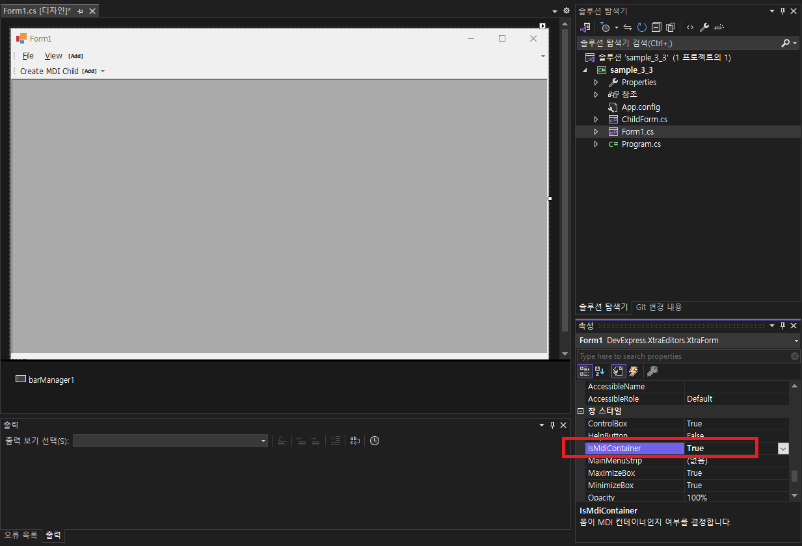Viewport: 802px width, 546px height.
Task: Pin the Output panel
Action: (x=552, y=425)
